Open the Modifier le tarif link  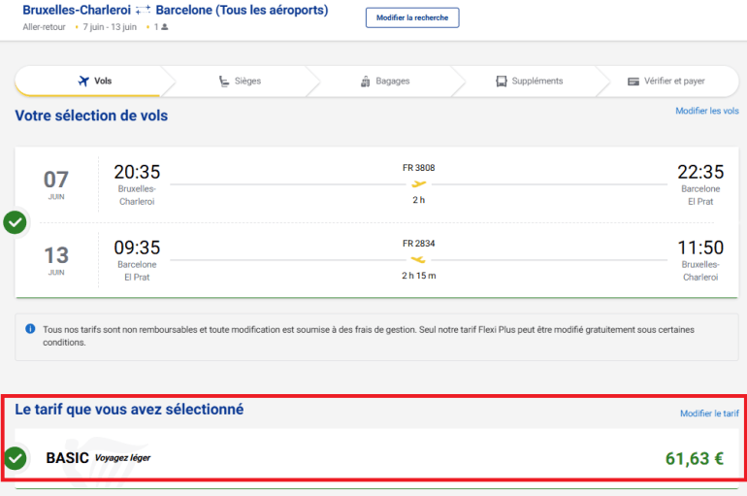[x=709, y=413]
